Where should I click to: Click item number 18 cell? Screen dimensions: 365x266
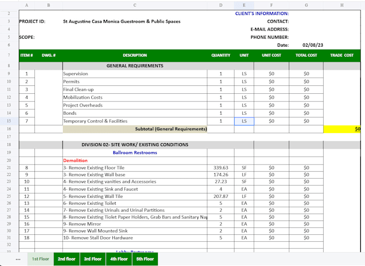click(x=27, y=238)
